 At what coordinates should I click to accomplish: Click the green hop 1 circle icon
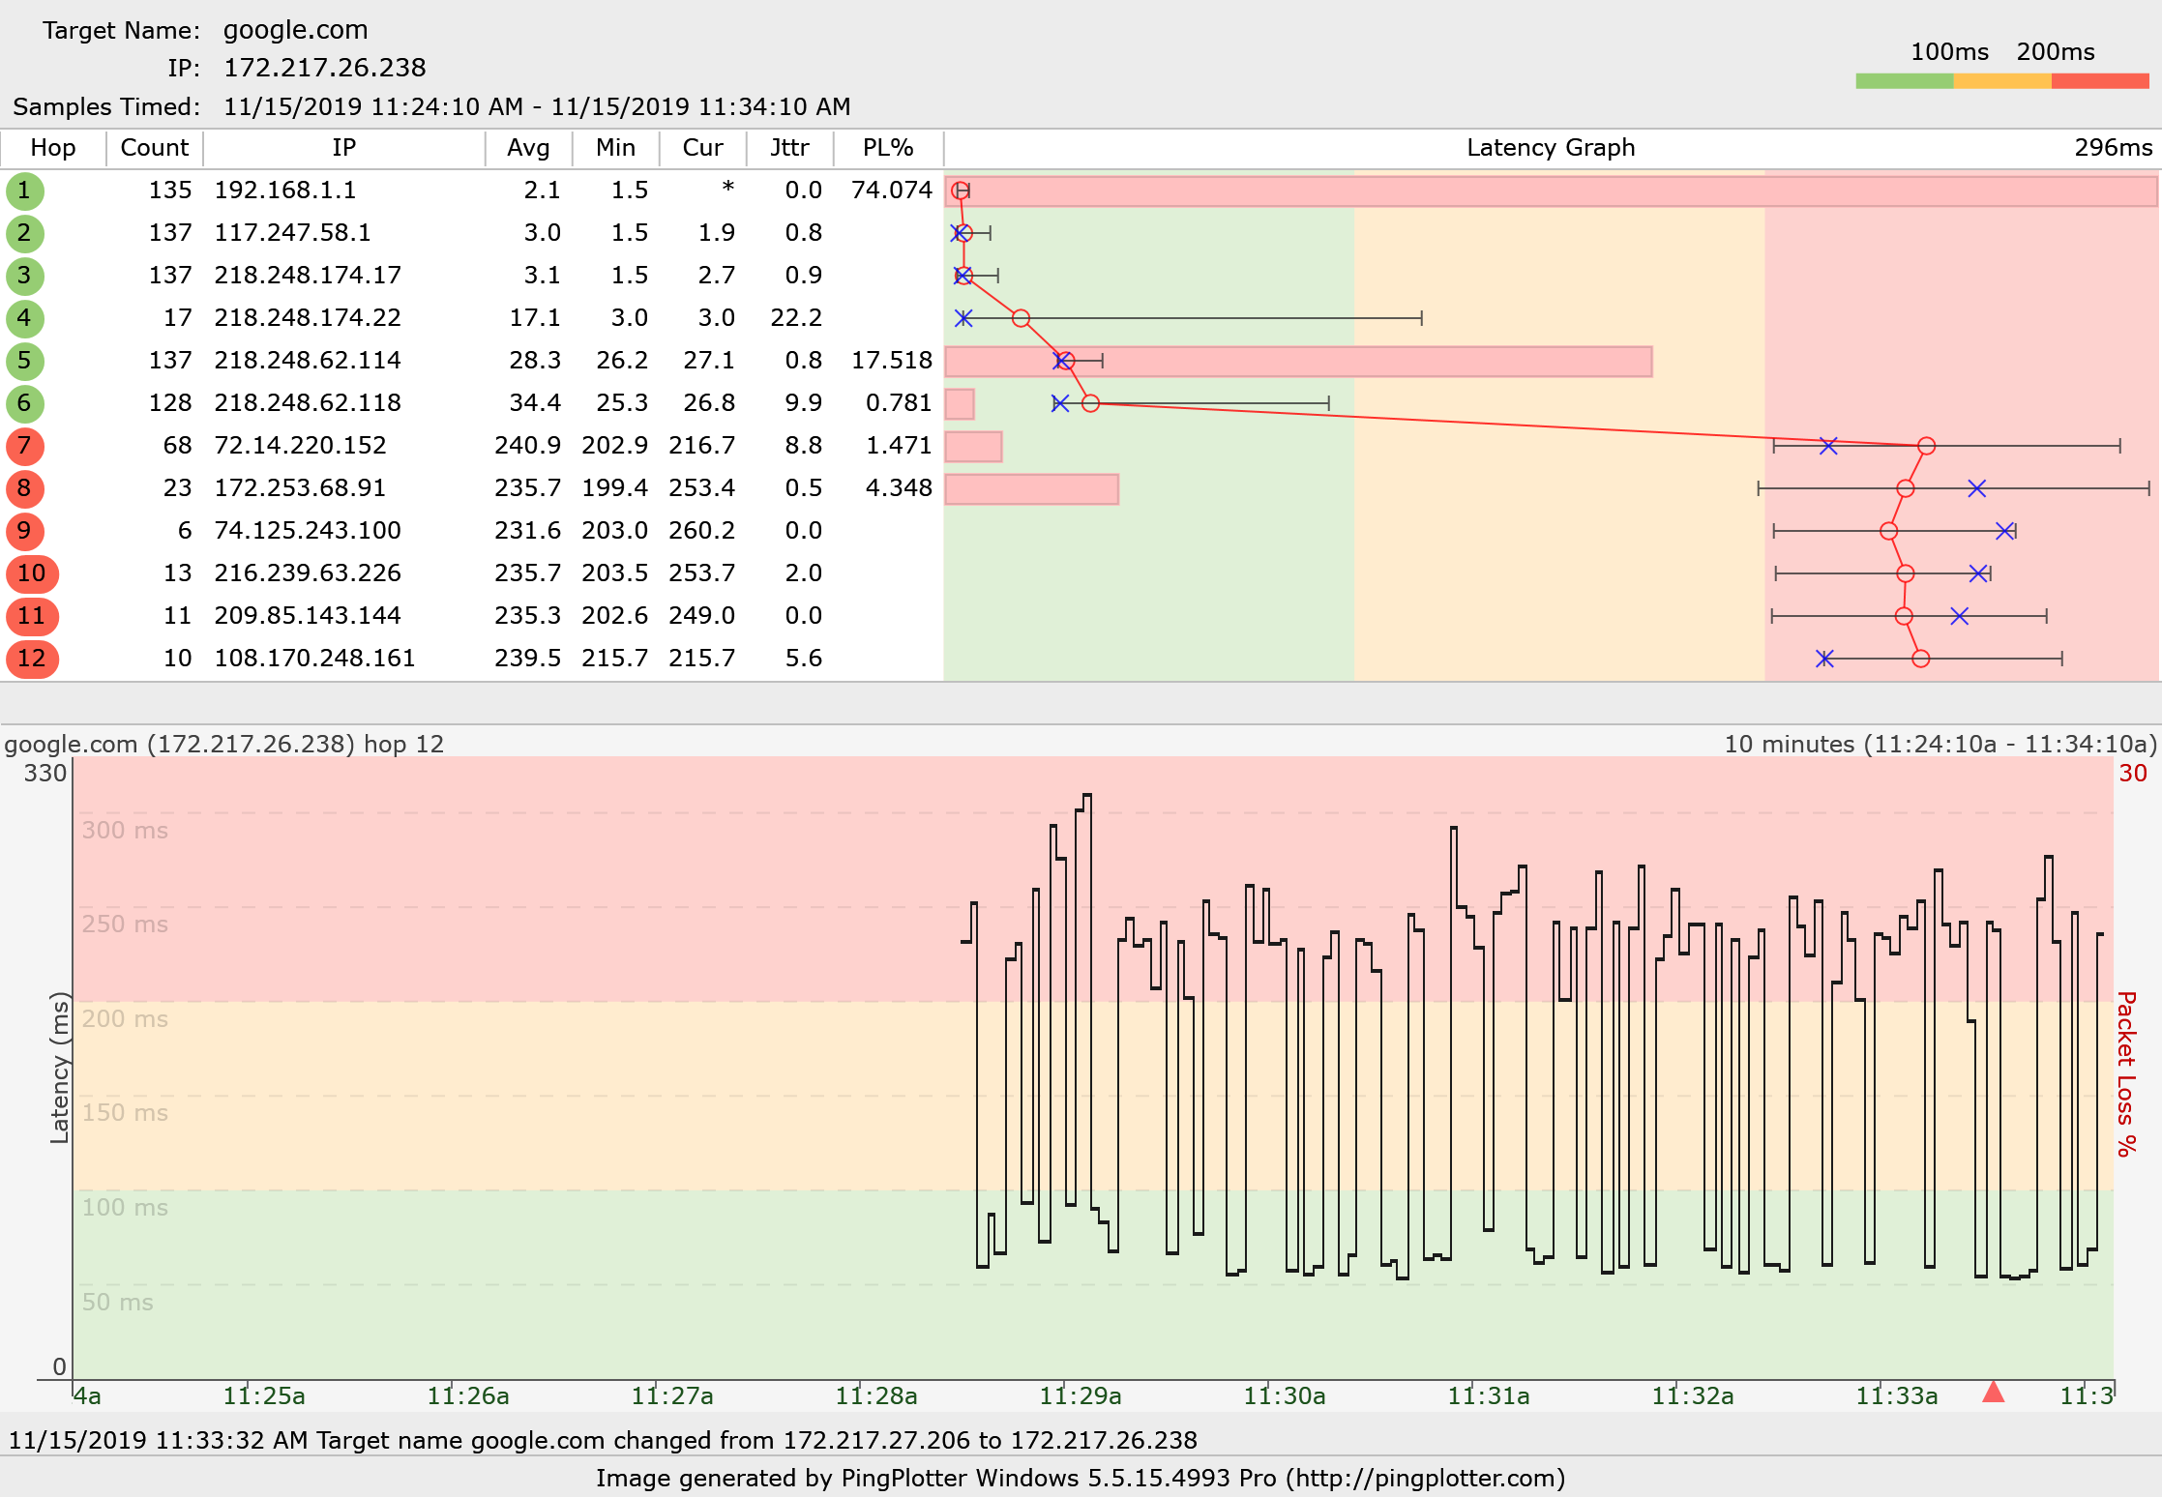pyautogui.click(x=24, y=191)
